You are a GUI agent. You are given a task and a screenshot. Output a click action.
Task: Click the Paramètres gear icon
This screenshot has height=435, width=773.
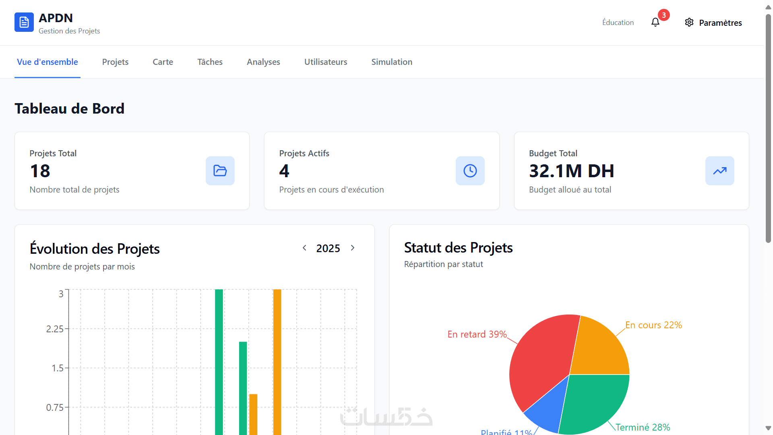[x=689, y=23]
